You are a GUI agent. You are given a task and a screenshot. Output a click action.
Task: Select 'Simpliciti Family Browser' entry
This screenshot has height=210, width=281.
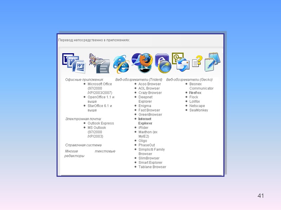coord(151,152)
